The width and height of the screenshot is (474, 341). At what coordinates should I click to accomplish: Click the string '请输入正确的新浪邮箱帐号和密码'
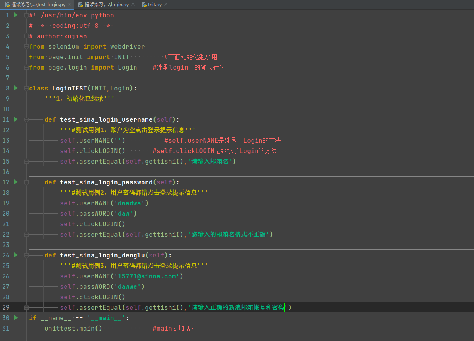(238, 308)
